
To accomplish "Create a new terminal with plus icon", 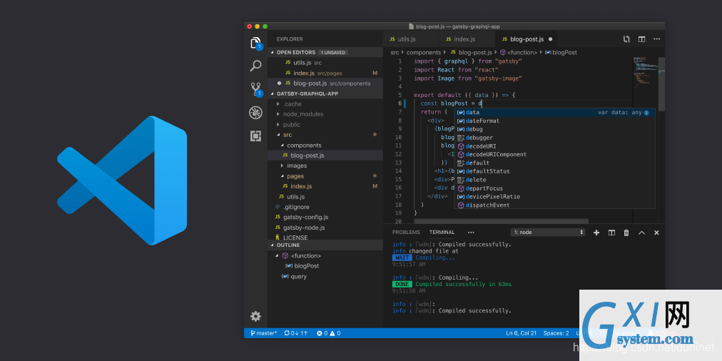I will pyautogui.click(x=596, y=233).
